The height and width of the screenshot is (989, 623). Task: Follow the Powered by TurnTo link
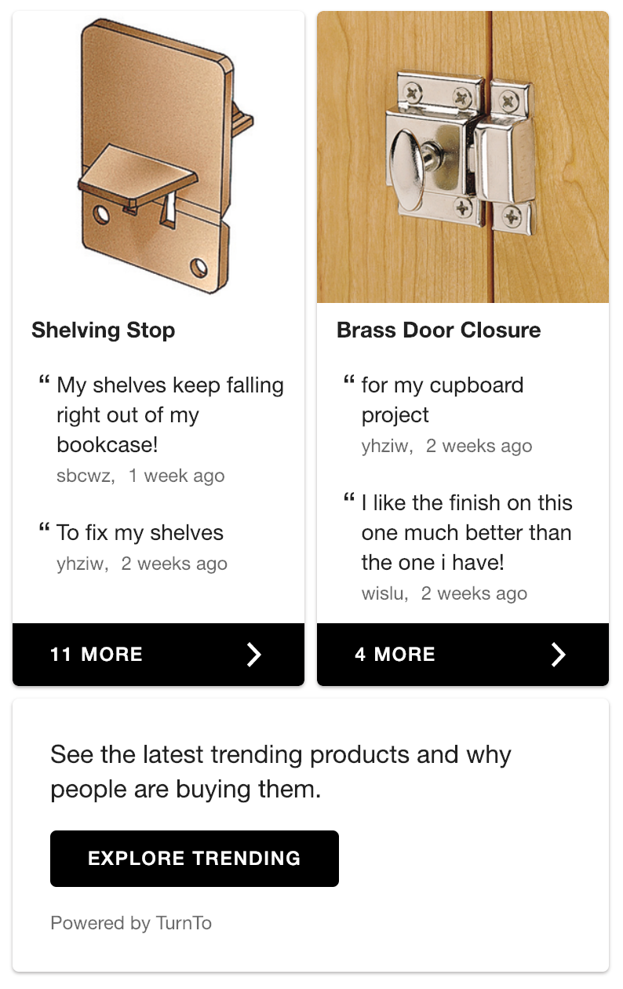pos(131,923)
